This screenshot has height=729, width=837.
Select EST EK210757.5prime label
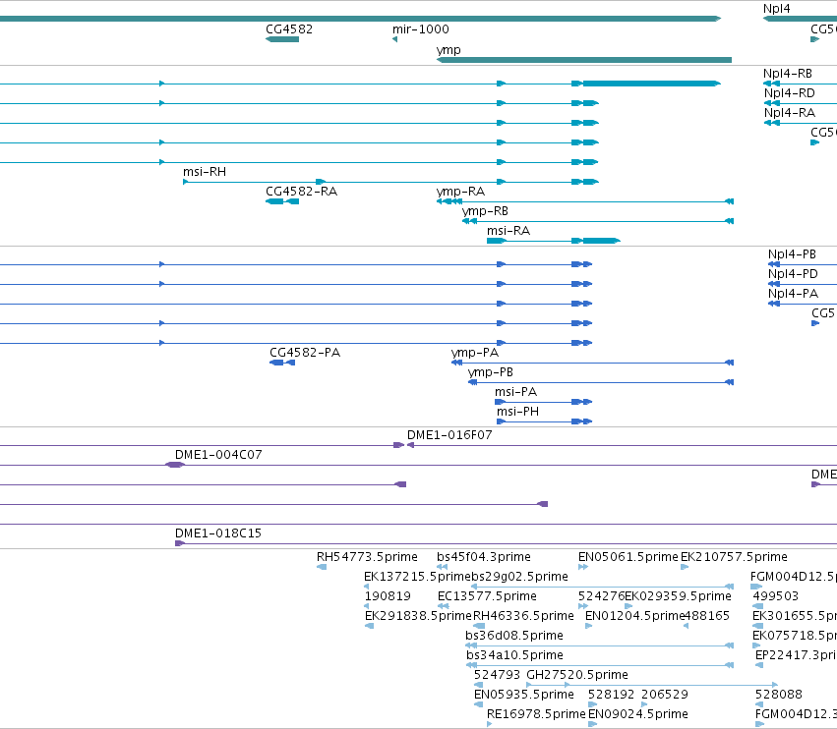tap(734, 557)
